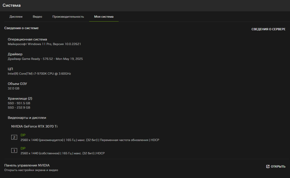Open the Видео tab
The image size is (290, 178).
coord(37,17)
